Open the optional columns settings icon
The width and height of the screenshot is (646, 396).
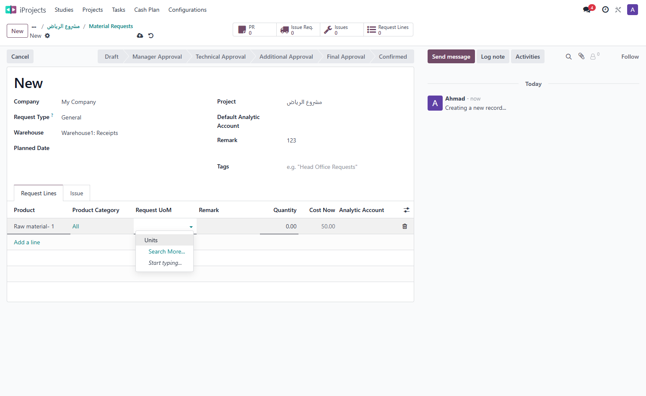pos(407,210)
